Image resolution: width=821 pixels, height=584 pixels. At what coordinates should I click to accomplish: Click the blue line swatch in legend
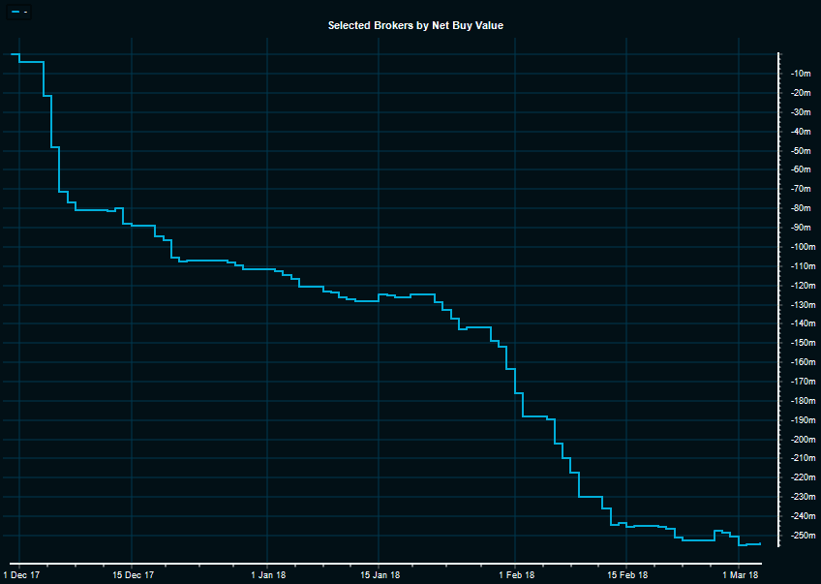(x=15, y=11)
